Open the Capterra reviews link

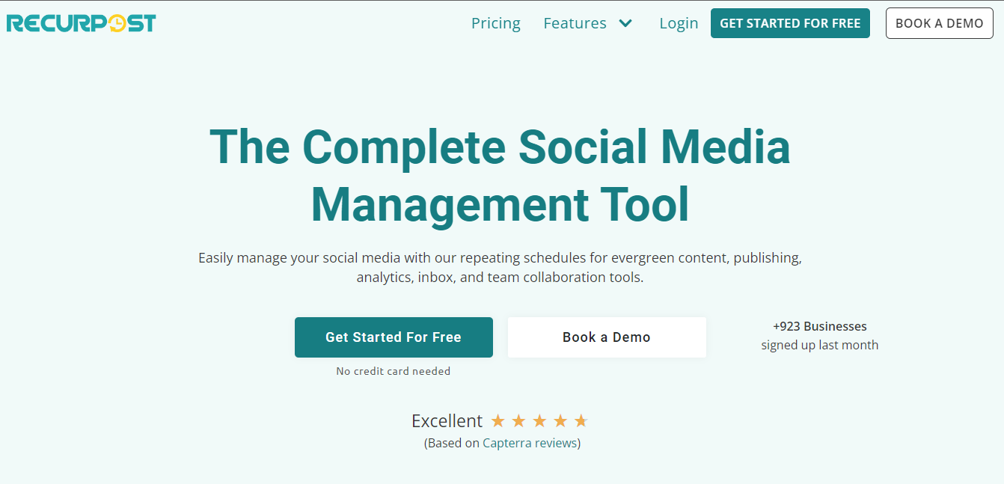[530, 443]
